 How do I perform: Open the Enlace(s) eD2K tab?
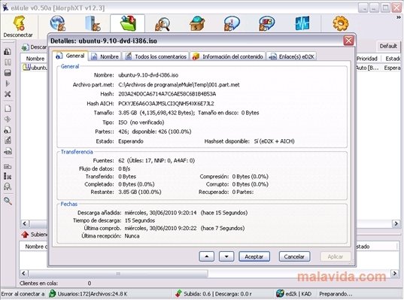click(292, 56)
